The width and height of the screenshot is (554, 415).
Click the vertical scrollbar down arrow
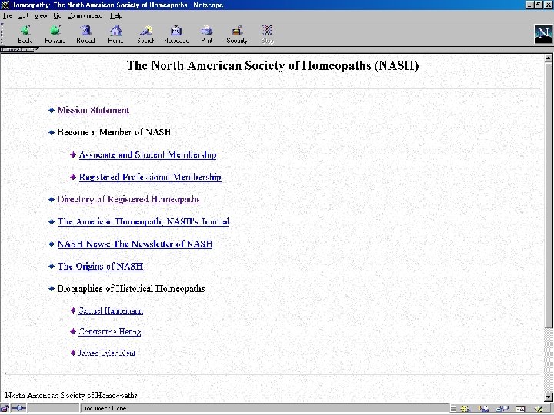click(549, 397)
